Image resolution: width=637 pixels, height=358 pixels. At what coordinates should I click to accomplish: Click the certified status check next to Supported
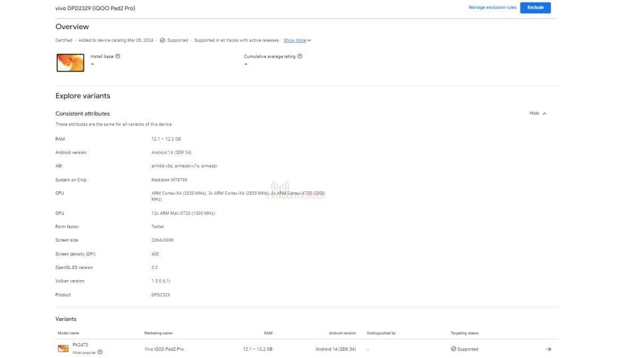[163, 40]
